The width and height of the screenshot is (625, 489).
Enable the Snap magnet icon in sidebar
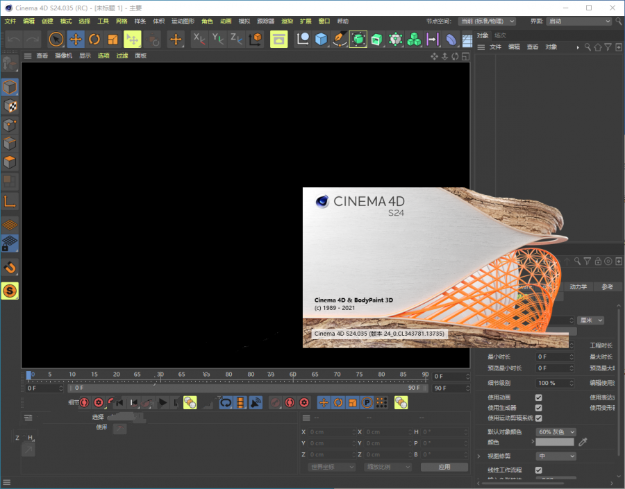(10, 267)
